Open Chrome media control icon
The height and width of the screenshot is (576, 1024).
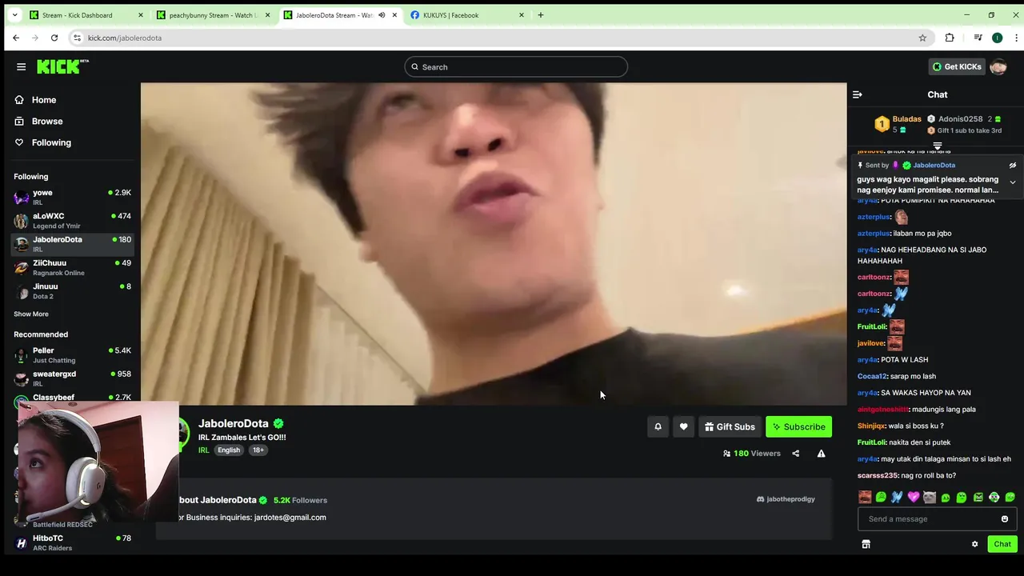point(978,38)
